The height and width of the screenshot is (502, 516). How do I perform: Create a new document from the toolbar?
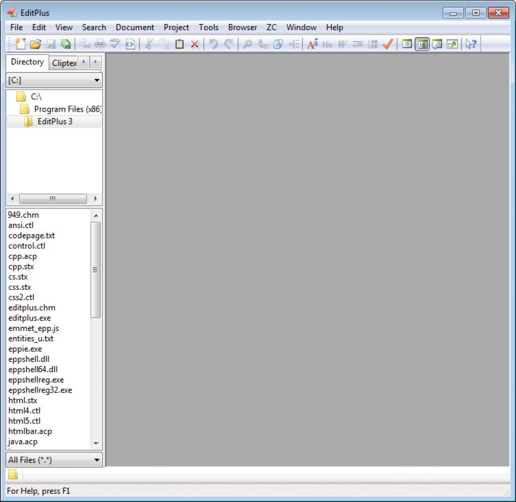pos(20,44)
